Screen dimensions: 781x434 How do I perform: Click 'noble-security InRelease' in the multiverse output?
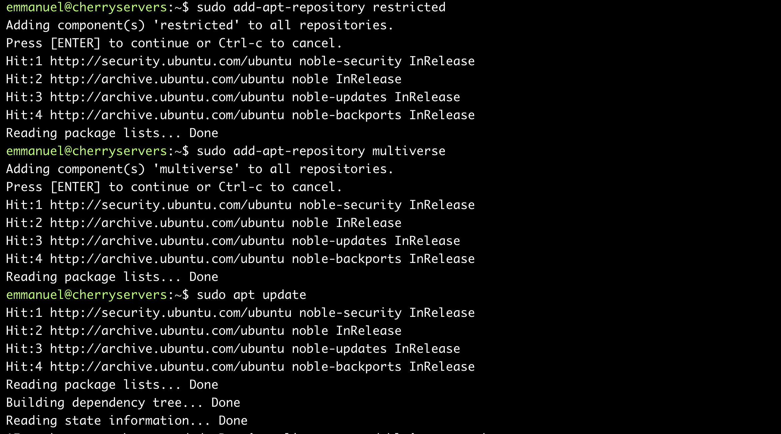pos(387,205)
